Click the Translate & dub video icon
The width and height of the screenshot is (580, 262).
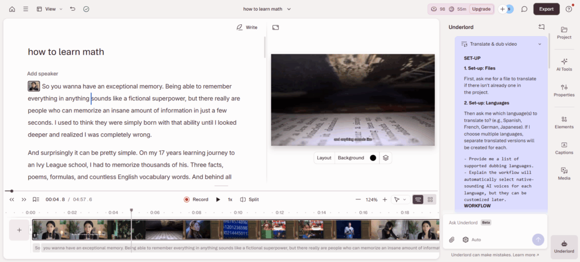[x=464, y=44]
